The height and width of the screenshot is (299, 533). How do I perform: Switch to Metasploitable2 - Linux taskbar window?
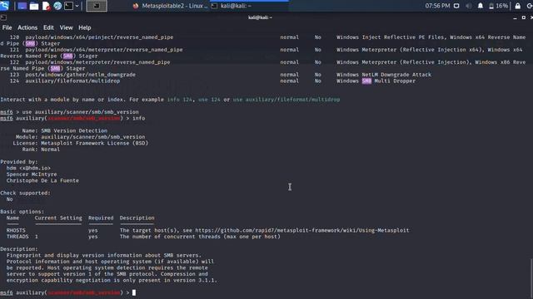[x=170, y=6]
